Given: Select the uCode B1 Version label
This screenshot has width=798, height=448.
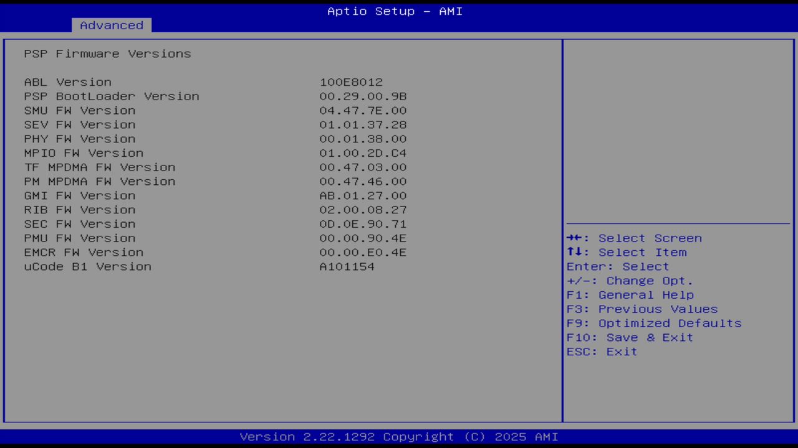Looking at the screenshot, I should point(88,266).
